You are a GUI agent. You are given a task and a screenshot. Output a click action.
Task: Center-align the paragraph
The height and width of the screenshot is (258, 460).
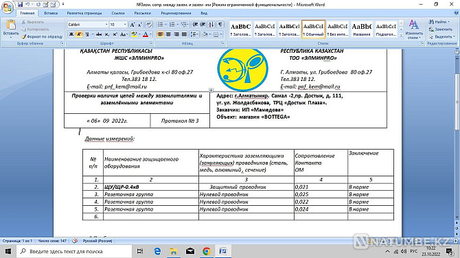pos(168,34)
